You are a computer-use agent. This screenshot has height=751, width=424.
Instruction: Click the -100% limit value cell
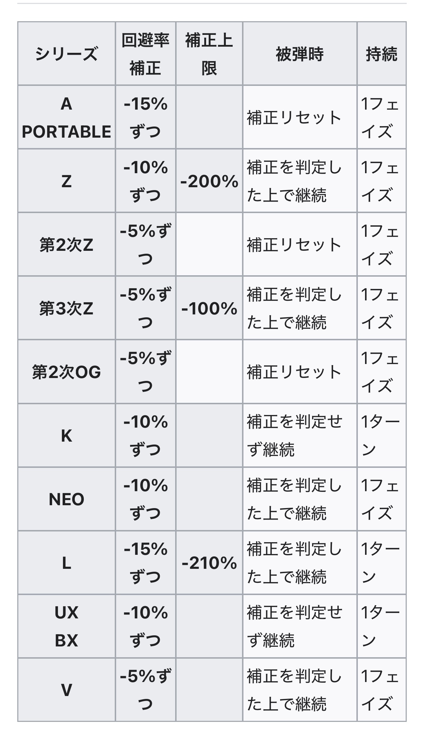(x=209, y=308)
